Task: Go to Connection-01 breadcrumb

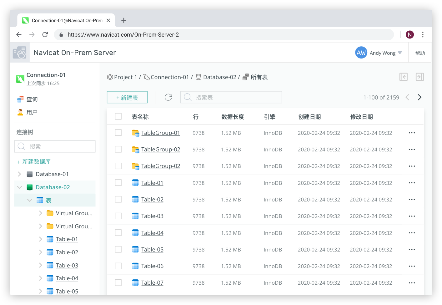Action: pos(166,77)
